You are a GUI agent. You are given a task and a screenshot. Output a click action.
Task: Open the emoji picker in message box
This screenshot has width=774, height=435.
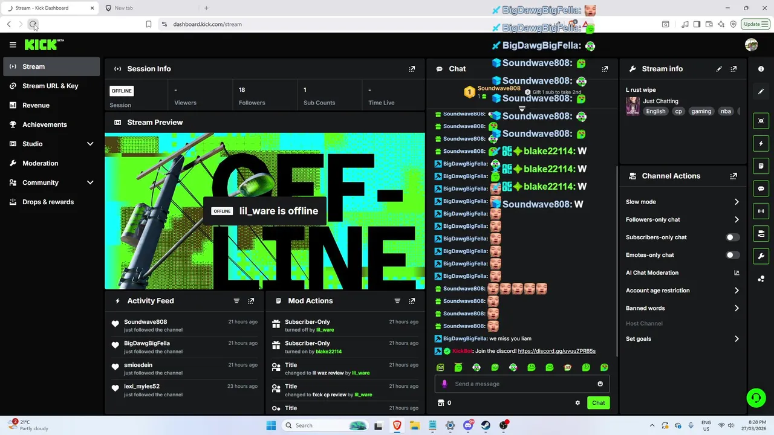[x=600, y=384]
